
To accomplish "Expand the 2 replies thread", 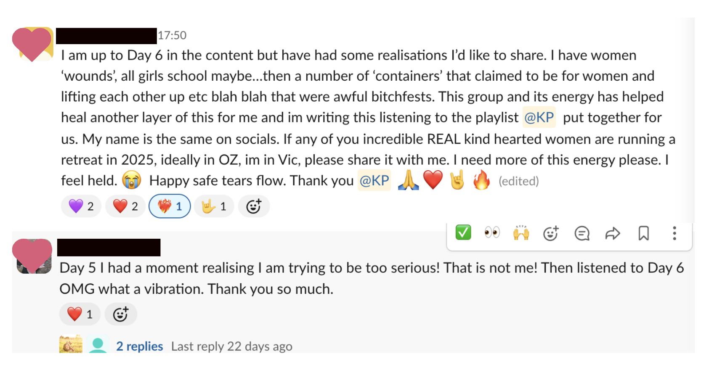I will (139, 346).
